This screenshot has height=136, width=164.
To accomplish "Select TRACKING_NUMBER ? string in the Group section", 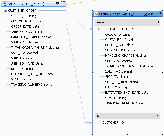I will click(x=126, y=103).
